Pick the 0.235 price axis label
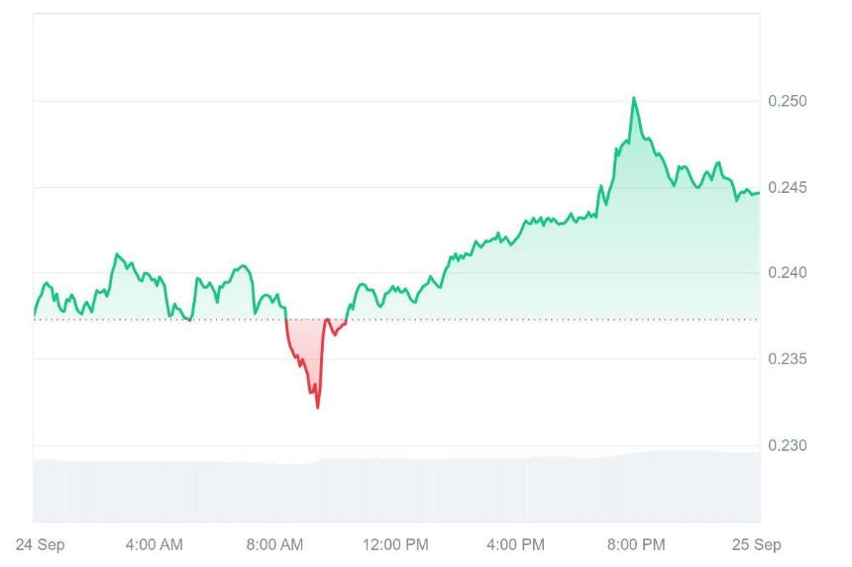Viewport: 852px width, 567px height. 788,359
